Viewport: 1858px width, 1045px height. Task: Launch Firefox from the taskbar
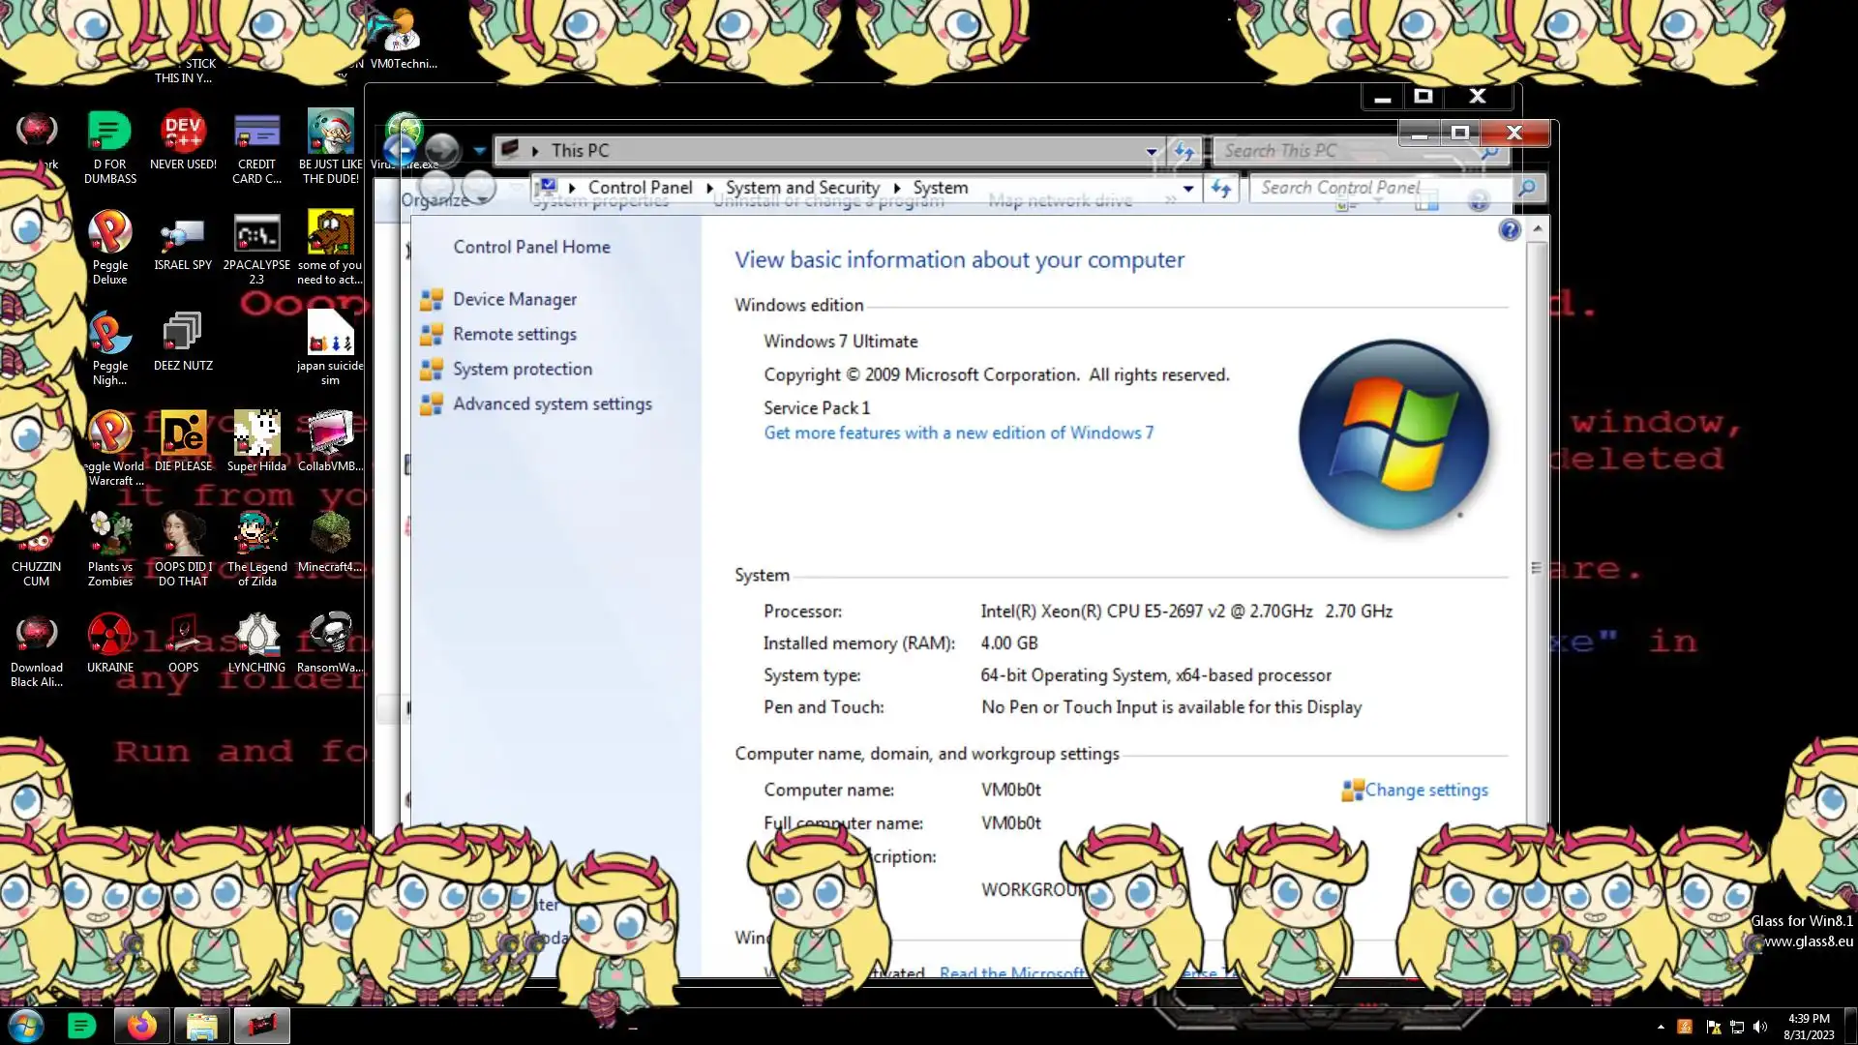coord(142,1026)
